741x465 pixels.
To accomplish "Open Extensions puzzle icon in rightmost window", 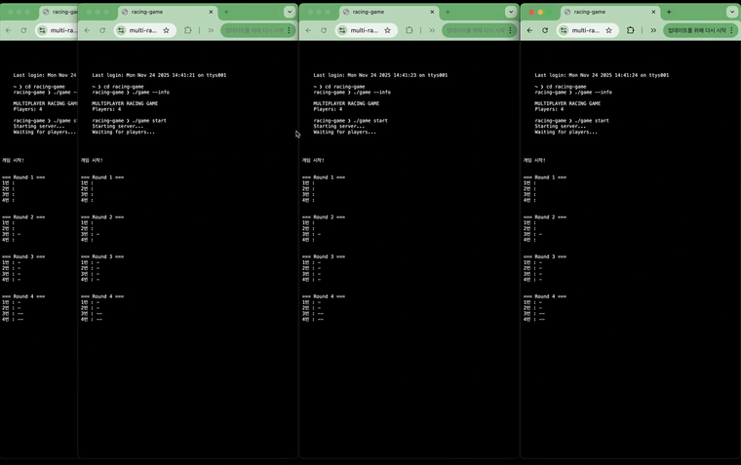I will pos(631,30).
